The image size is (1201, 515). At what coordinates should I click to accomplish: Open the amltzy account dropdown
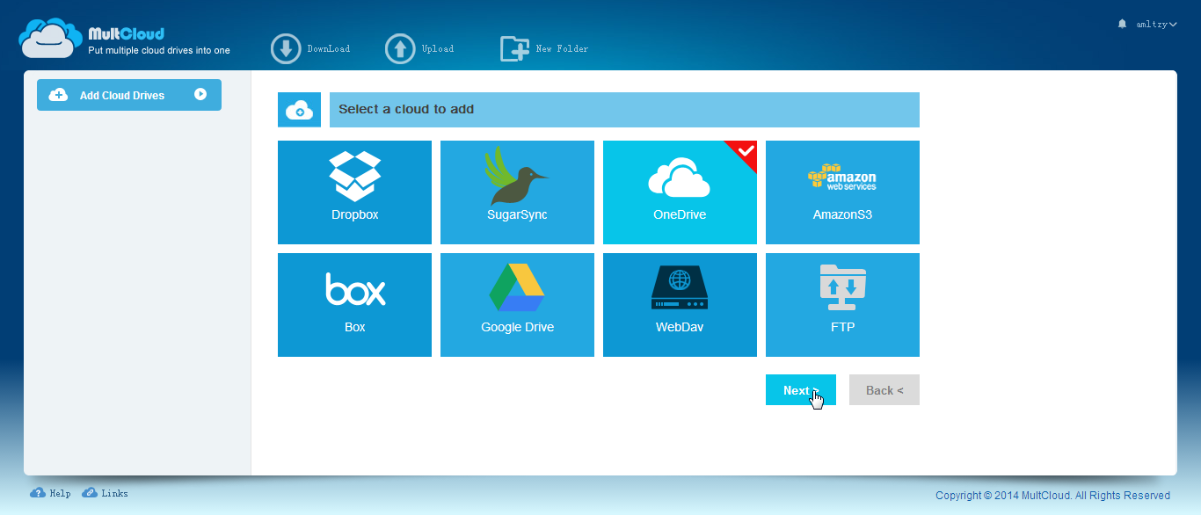[1154, 24]
